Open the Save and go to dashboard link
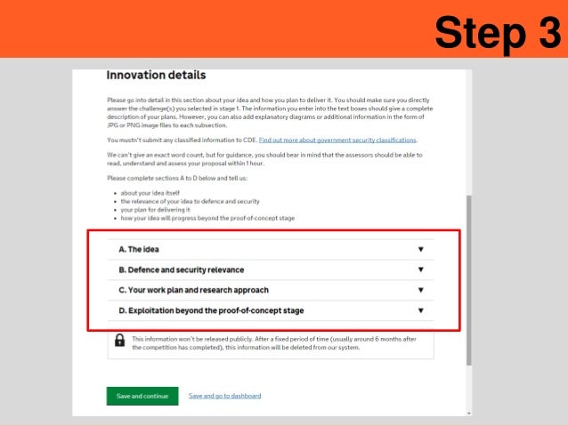This screenshot has width=568, height=426. (x=224, y=396)
